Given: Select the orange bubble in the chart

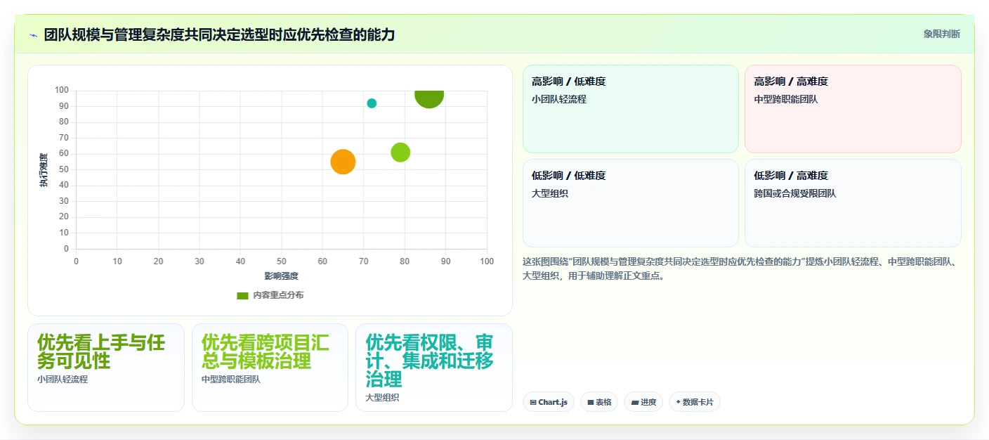Looking at the screenshot, I should [x=343, y=162].
